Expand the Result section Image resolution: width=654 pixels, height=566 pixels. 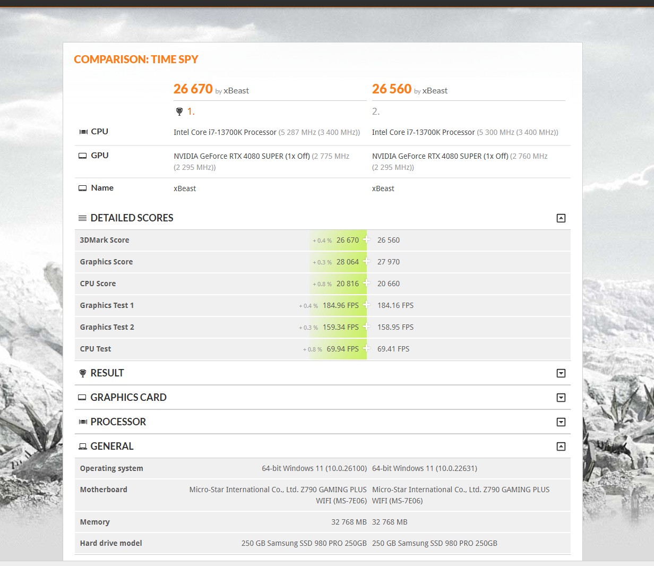[x=561, y=373]
